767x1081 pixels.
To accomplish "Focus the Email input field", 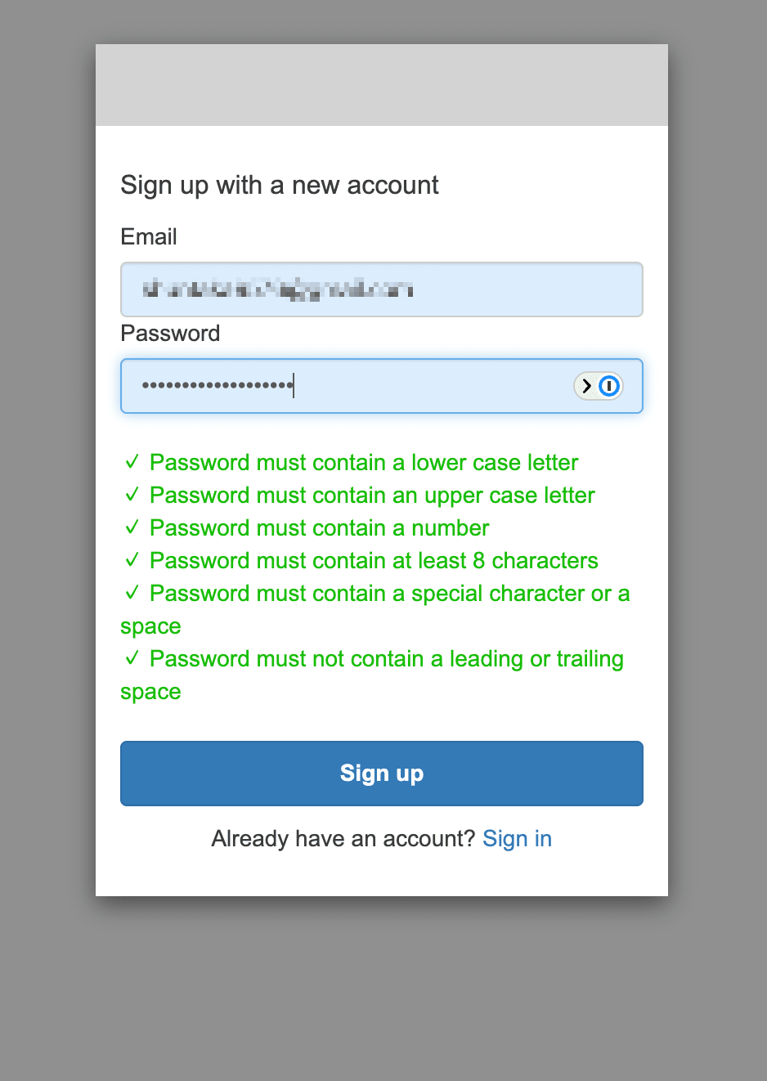I will (382, 289).
